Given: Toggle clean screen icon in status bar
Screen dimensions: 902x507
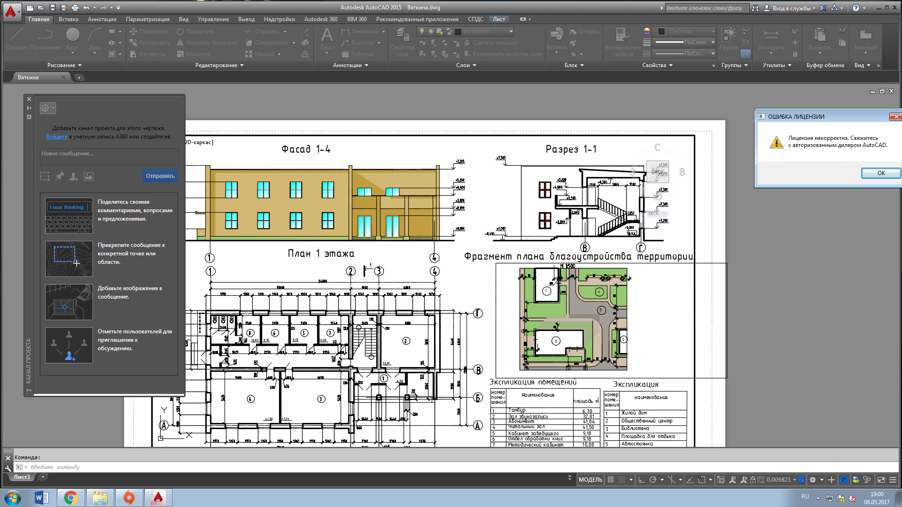Looking at the screenshot, I should tap(881, 480).
